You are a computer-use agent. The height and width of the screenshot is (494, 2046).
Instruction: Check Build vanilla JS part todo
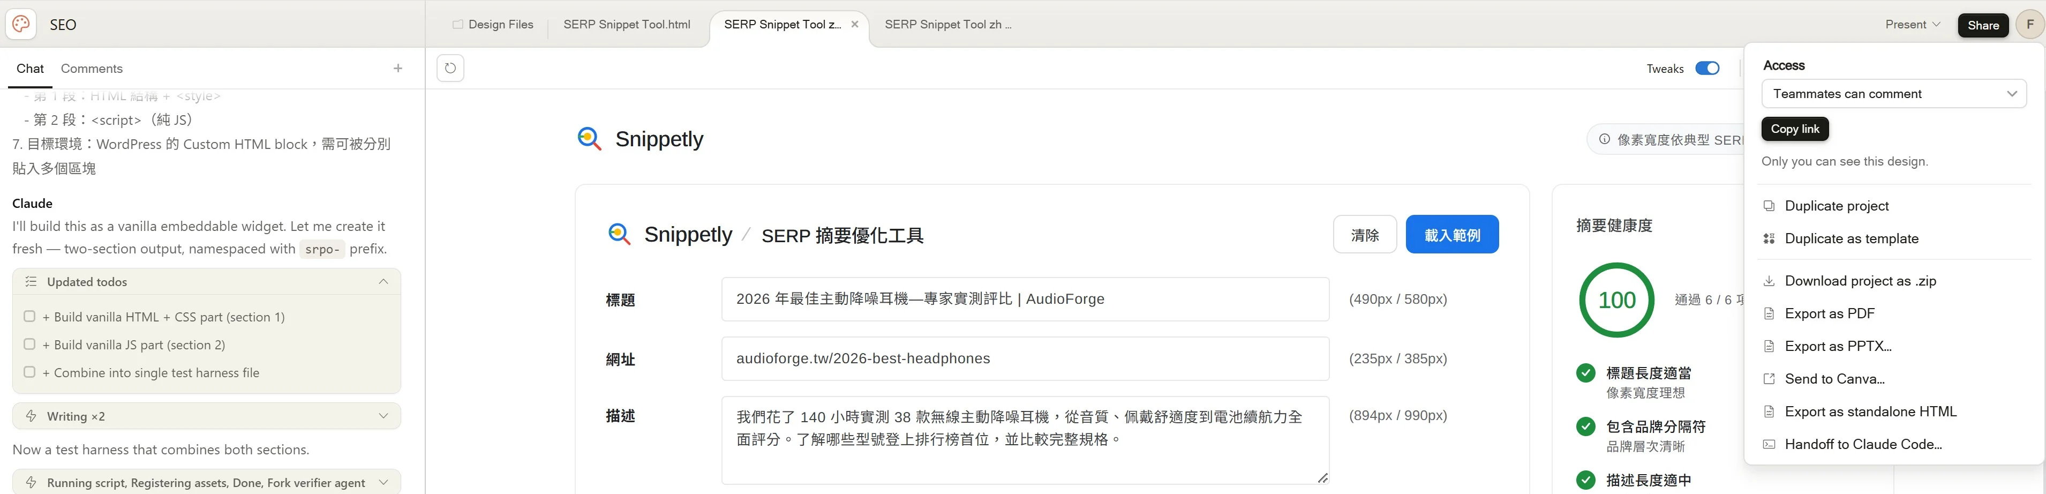[x=29, y=344]
